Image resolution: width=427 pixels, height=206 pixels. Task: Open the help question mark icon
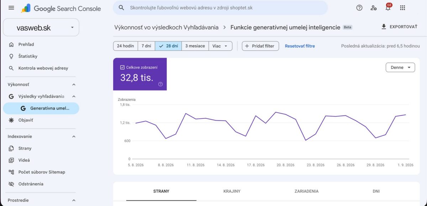click(359, 8)
